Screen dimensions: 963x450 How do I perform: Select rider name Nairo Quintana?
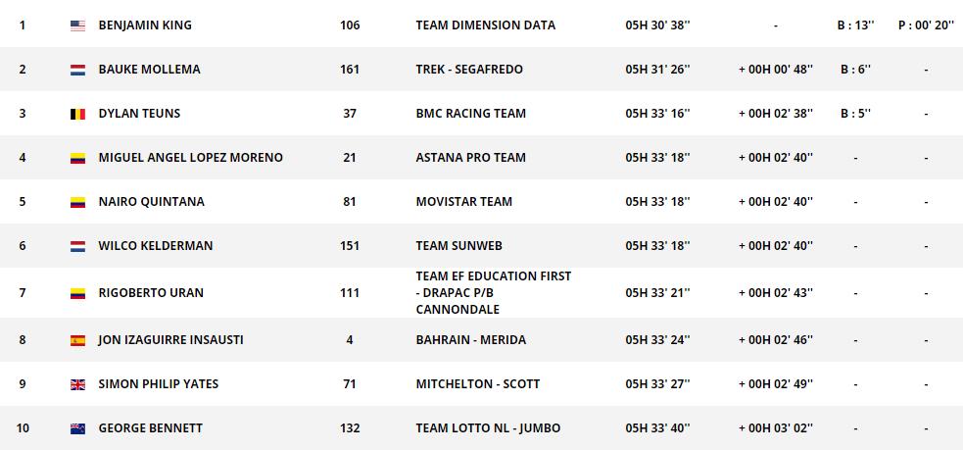[151, 202]
